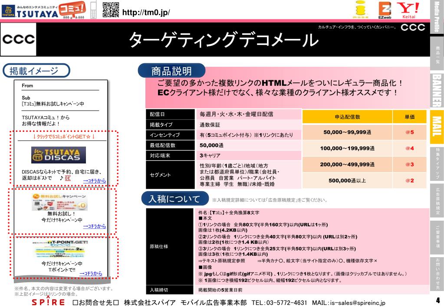Screen dimensions: 444x307
Task: Click the 50,000通 minimum delivery cell
Action: tap(249, 145)
